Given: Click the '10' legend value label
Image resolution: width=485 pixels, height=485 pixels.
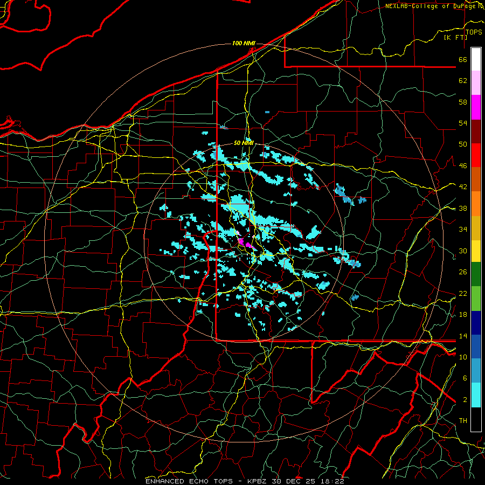Looking at the screenshot, I should pos(463,357).
